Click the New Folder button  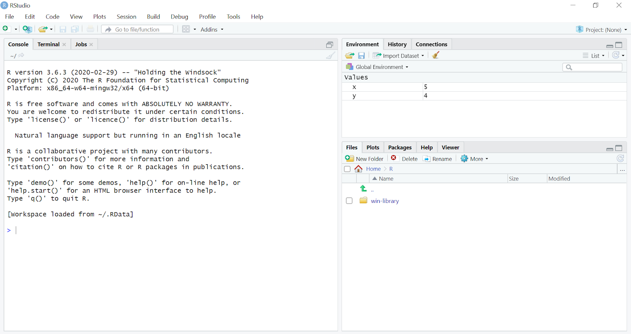364,159
